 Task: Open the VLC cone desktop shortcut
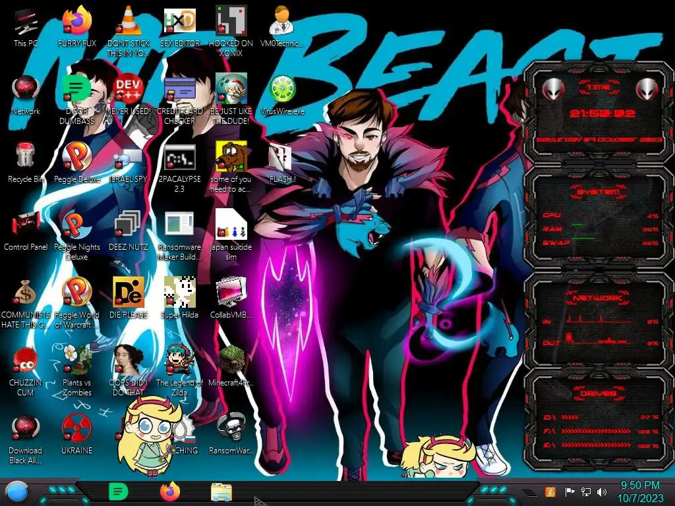tap(128, 31)
